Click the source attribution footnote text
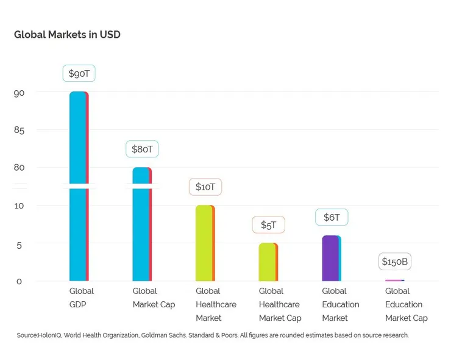451x361 pixels. 212,335
